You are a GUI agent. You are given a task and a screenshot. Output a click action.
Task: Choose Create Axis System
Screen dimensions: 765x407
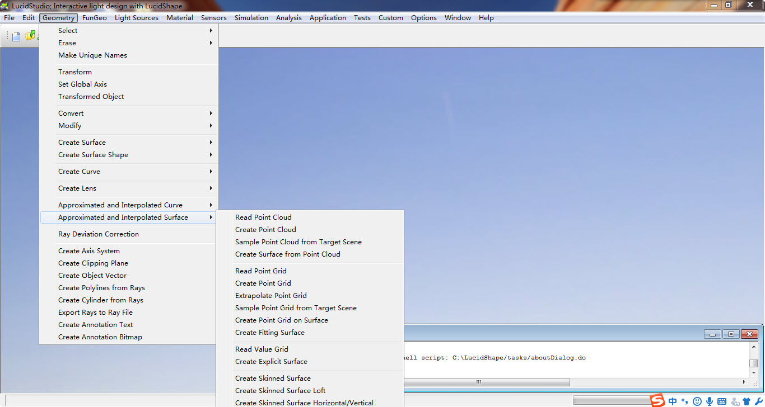point(128,251)
